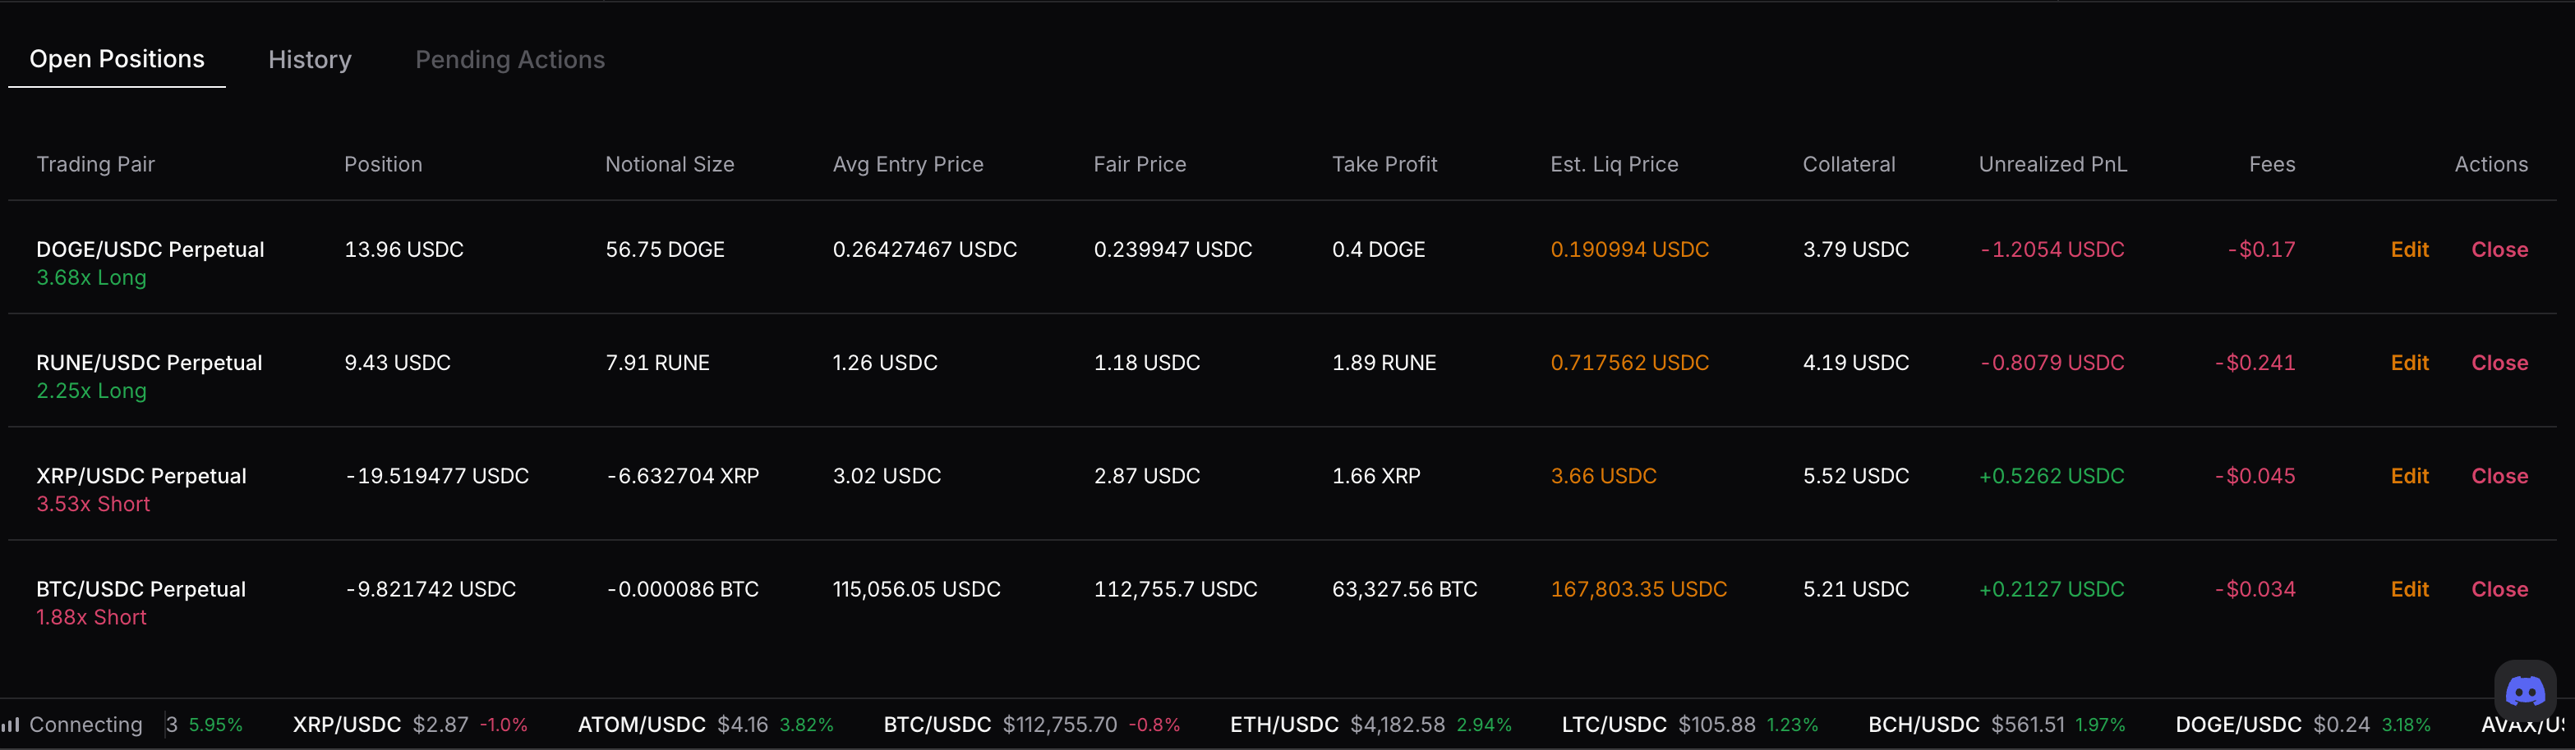Image resolution: width=2575 pixels, height=750 pixels.
Task: Click BTC/USDC in the ticker bar
Action: click(937, 724)
